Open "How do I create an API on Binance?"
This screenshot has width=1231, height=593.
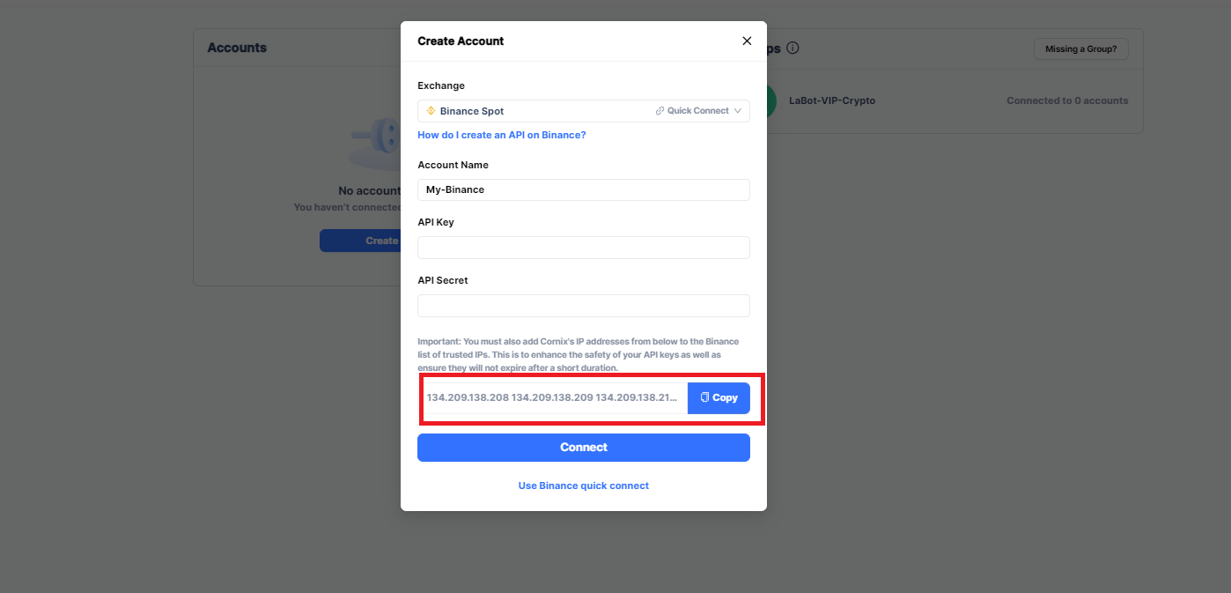click(501, 135)
